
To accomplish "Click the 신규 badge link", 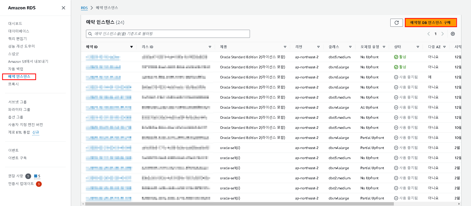I will 36,132.
